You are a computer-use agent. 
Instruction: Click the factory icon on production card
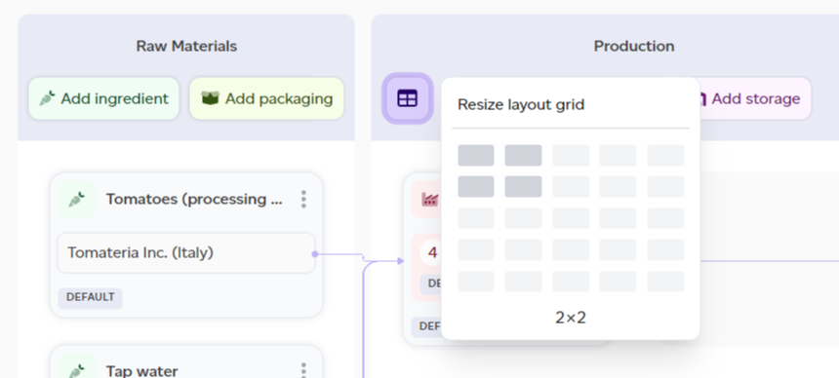429,200
